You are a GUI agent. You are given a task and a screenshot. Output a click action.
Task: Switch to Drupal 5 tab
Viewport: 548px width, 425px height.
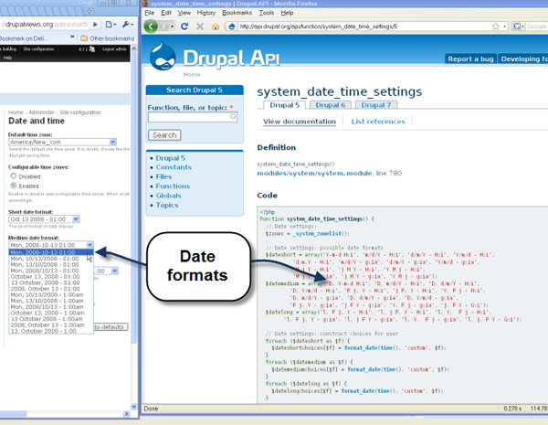point(284,105)
